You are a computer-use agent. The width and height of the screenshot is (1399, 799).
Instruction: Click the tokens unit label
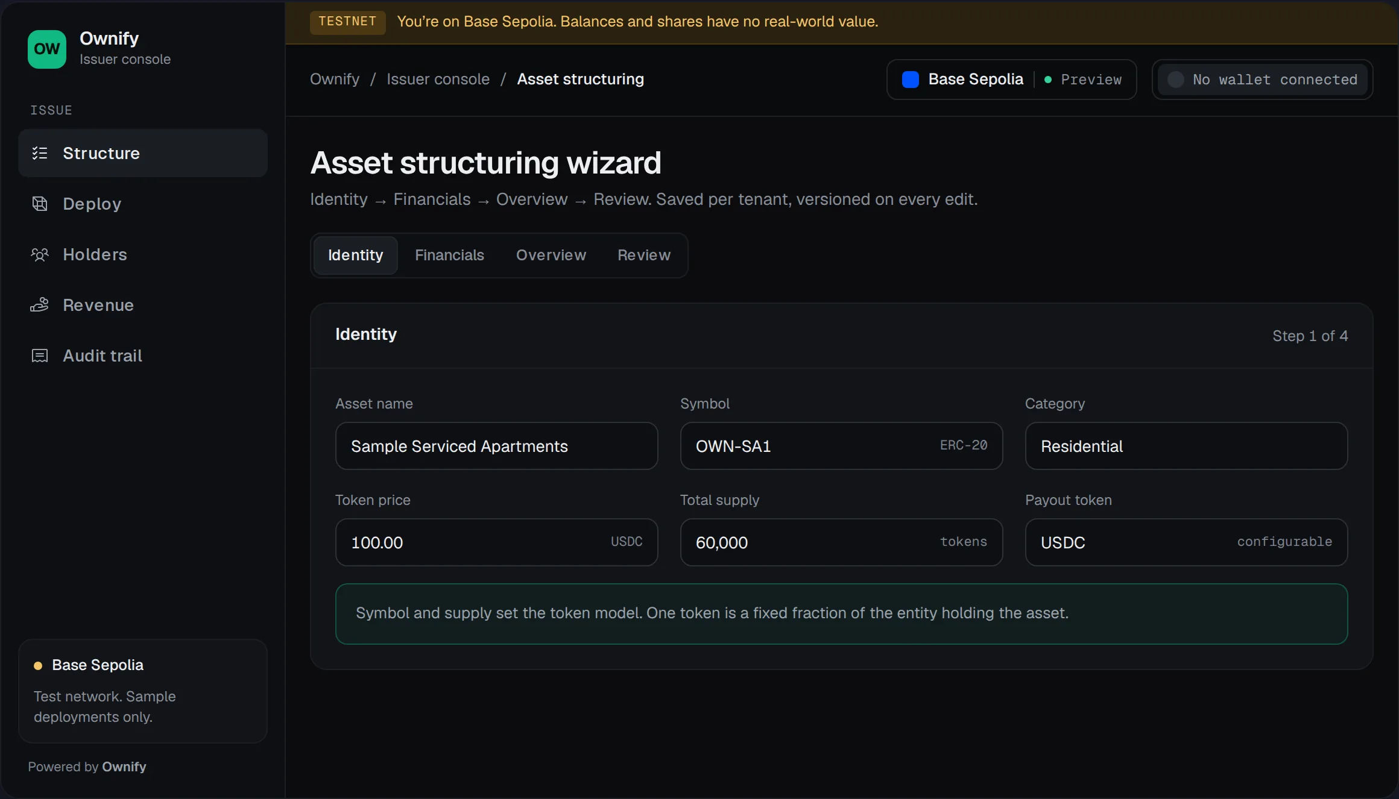pyautogui.click(x=964, y=542)
